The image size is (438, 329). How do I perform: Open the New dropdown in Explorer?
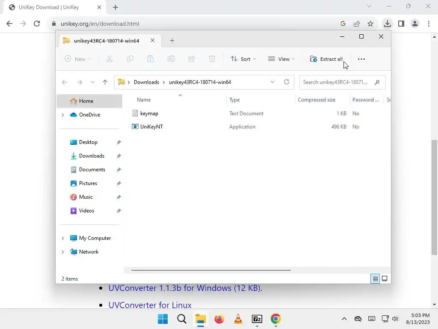click(x=78, y=59)
